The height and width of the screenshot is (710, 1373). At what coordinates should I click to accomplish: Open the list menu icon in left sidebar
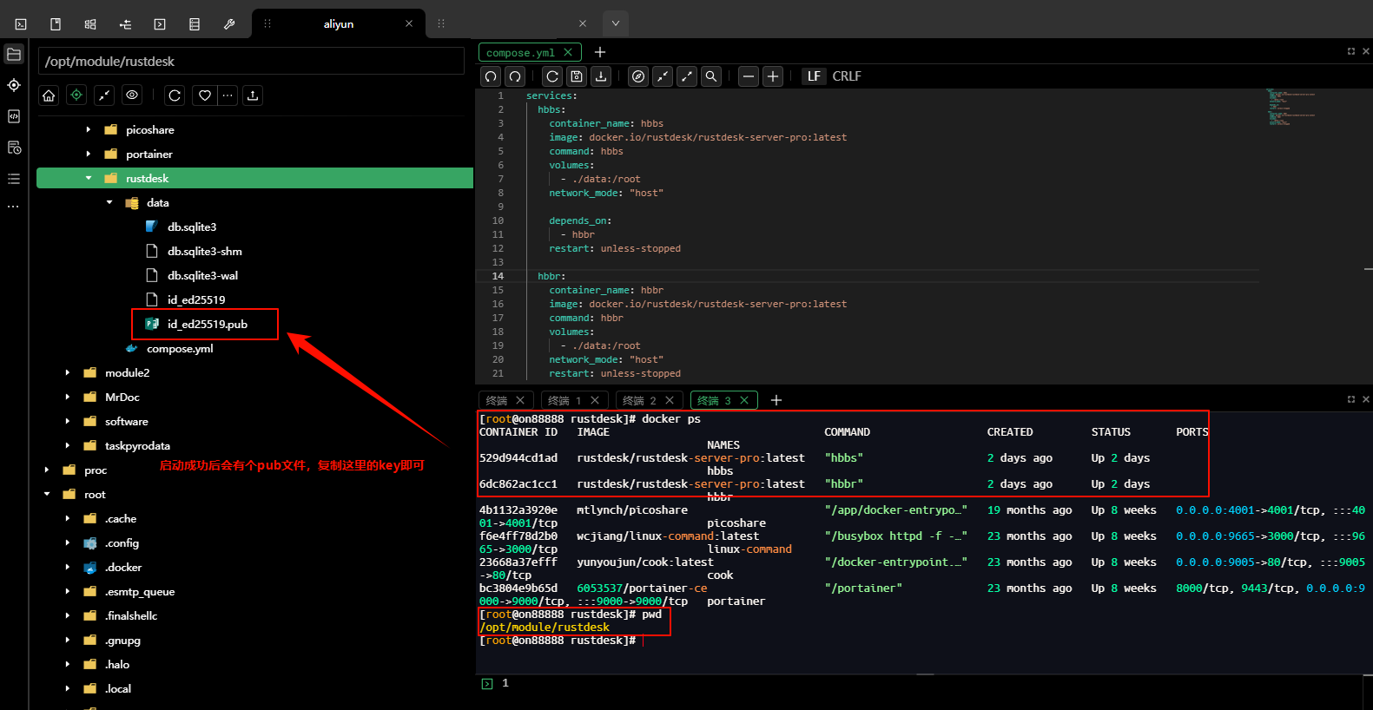pyautogui.click(x=14, y=179)
